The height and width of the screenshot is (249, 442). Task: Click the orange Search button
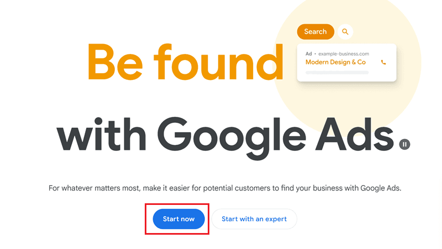pos(315,32)
